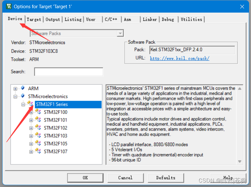Click the description scrollbar up arrow
This screenshot has height=187, width=251.
click(x=240, y=88)
